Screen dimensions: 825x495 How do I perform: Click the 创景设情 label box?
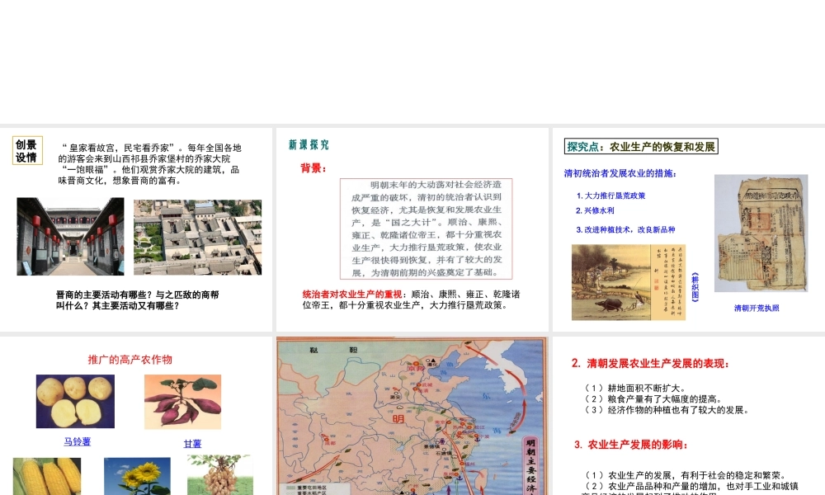click(27, 151)
